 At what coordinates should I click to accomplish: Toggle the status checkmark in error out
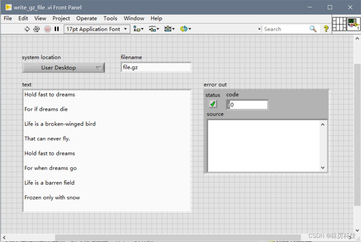[x=213, y=104]
